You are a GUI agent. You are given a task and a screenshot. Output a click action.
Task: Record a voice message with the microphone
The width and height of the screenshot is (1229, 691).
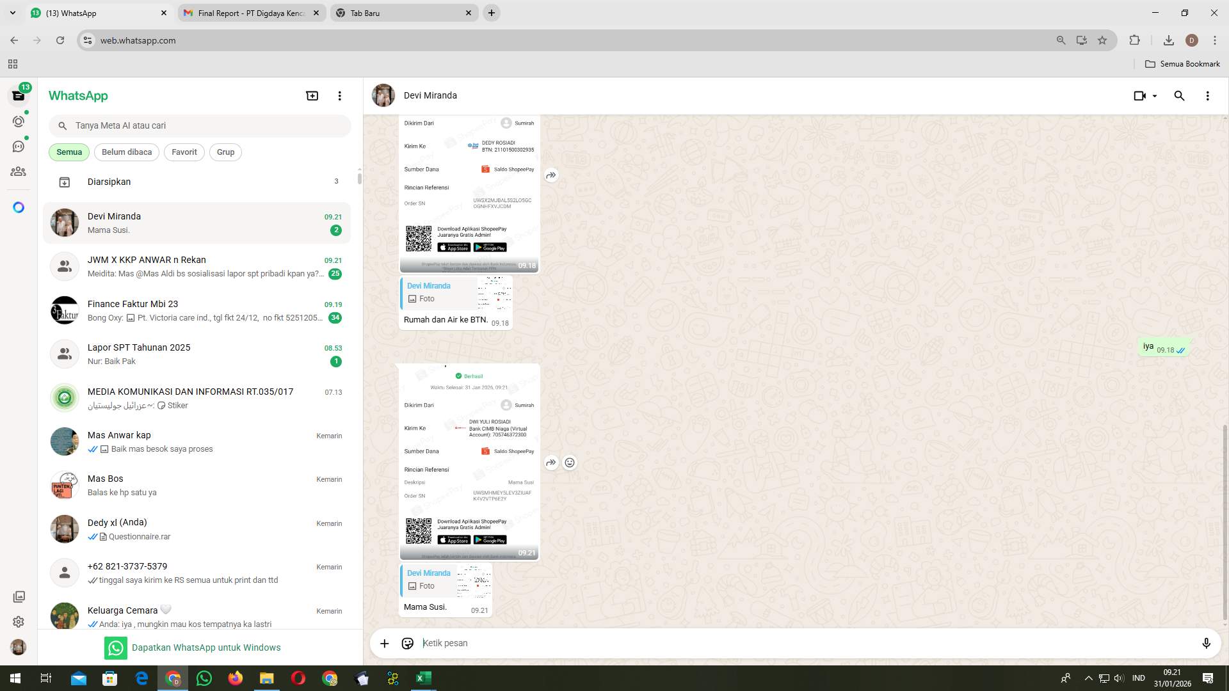click(x=1207, y=643)
